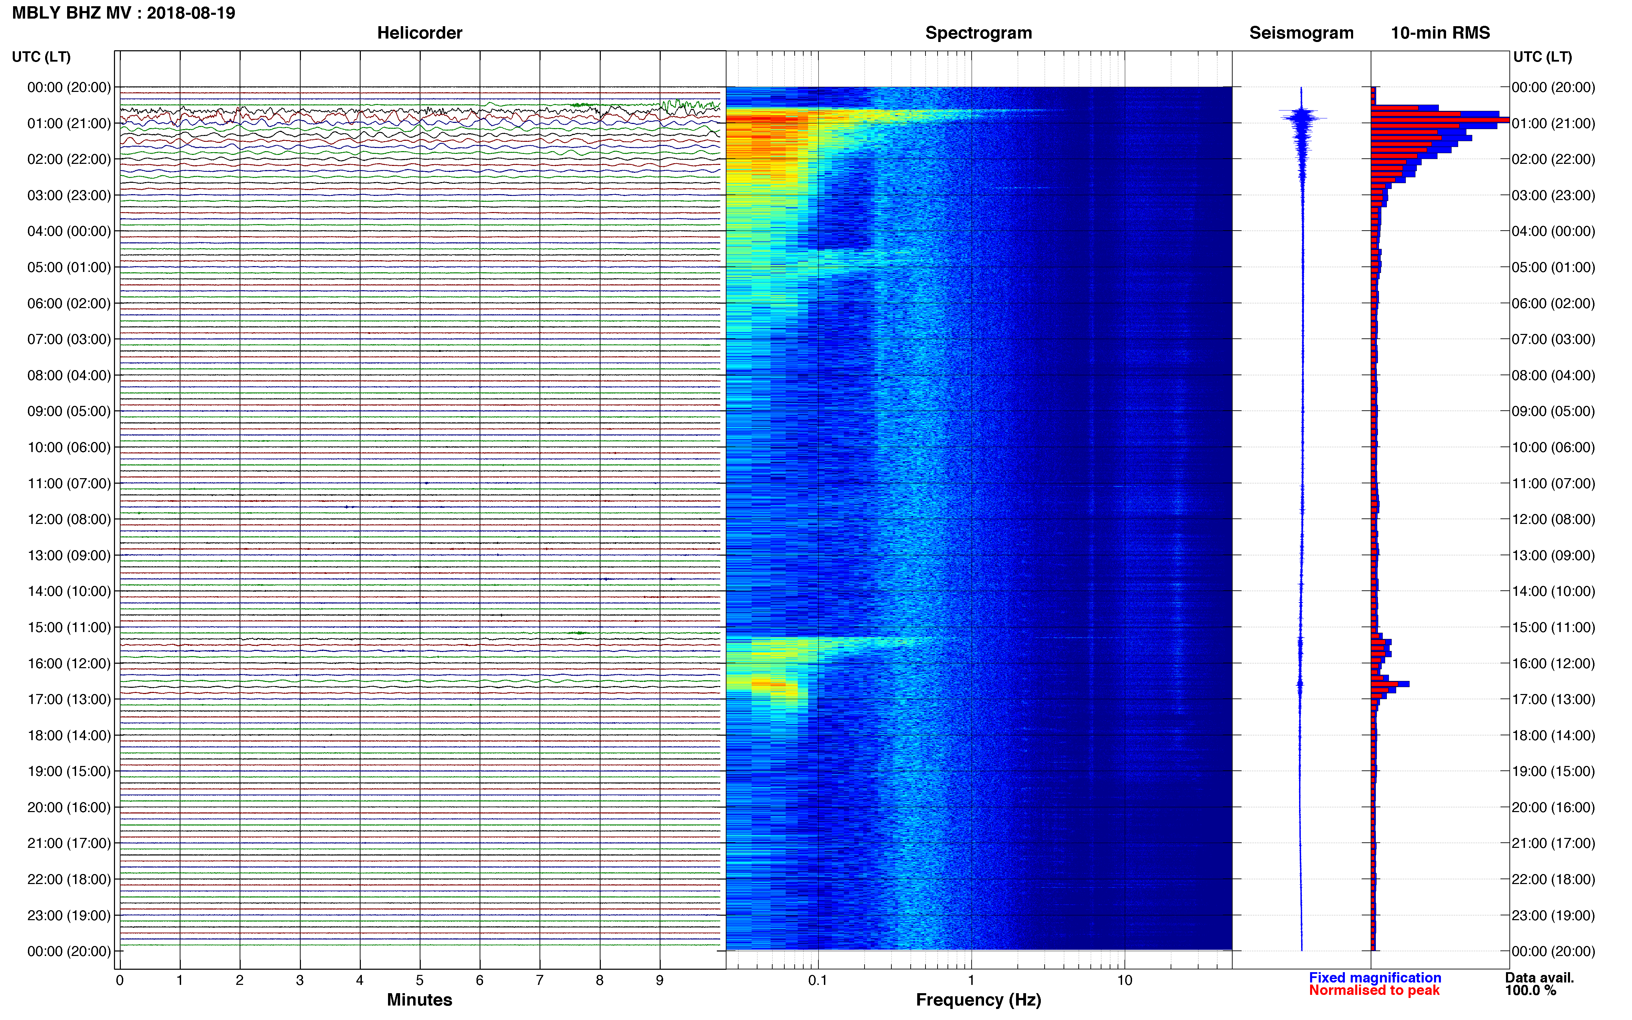1632x1020 pixels.
Task: Click left time label 21:00 (17:00)
Action: coord(69,843)
